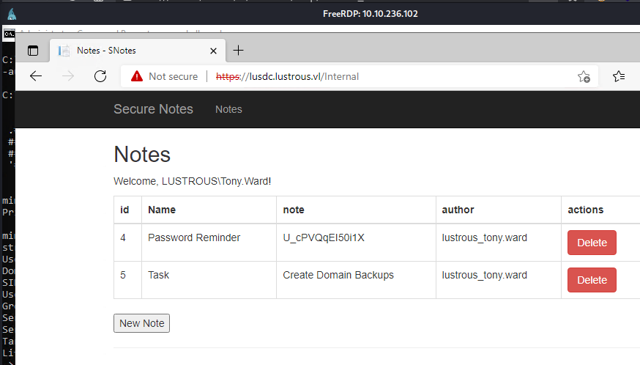Click the U_cPVQqEI50i1X note text
This screenshot has width=640, height=365.
(x=324, y=237)
